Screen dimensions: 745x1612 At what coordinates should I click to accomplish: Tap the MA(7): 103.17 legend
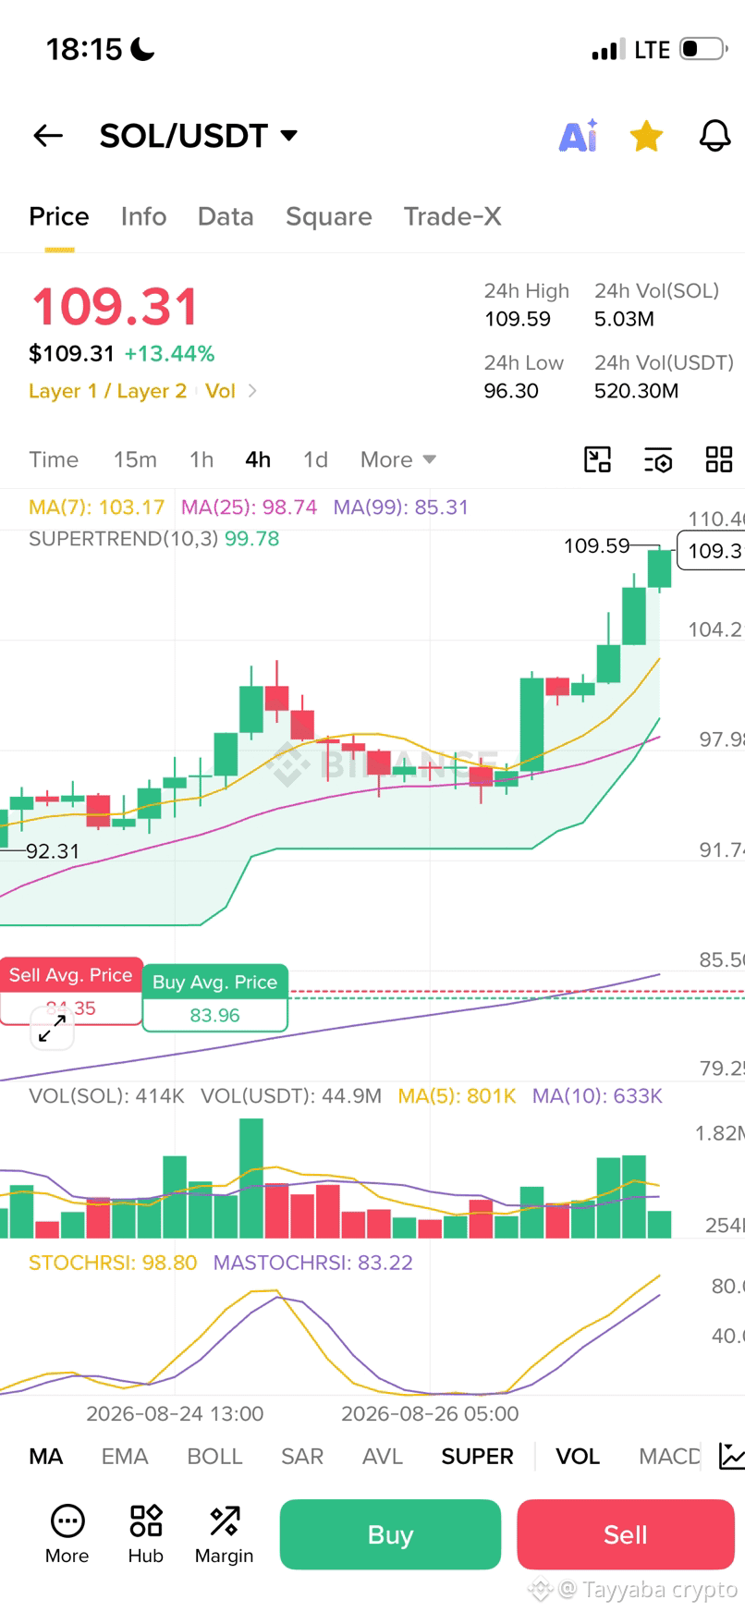(96, 507)
